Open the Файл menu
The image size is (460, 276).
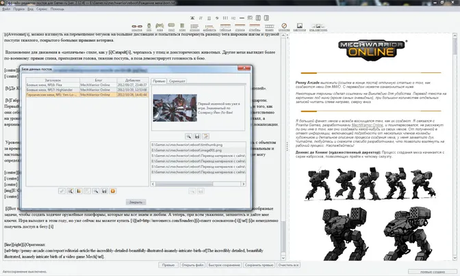[6, 10]
